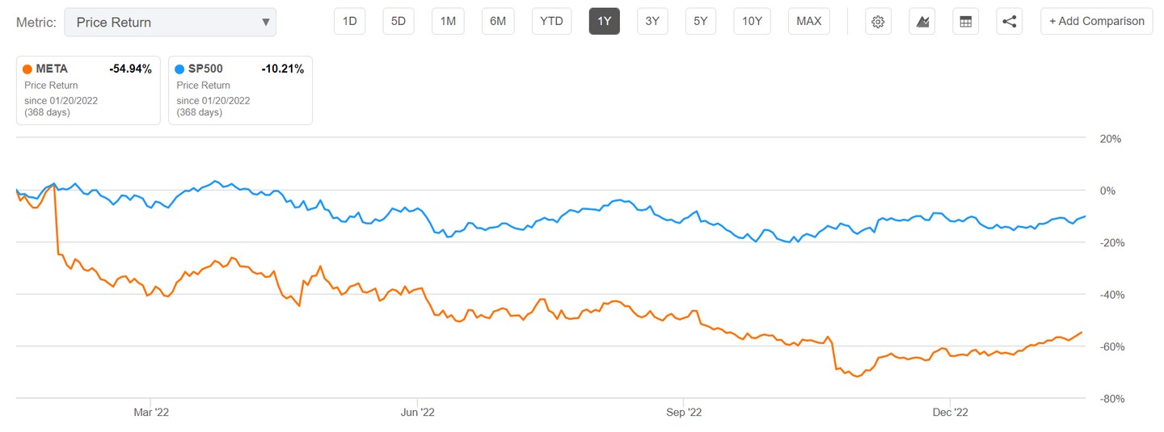1164x432 pixels.
Task: Open chart settings gear icon
Action: coord(878,22)
